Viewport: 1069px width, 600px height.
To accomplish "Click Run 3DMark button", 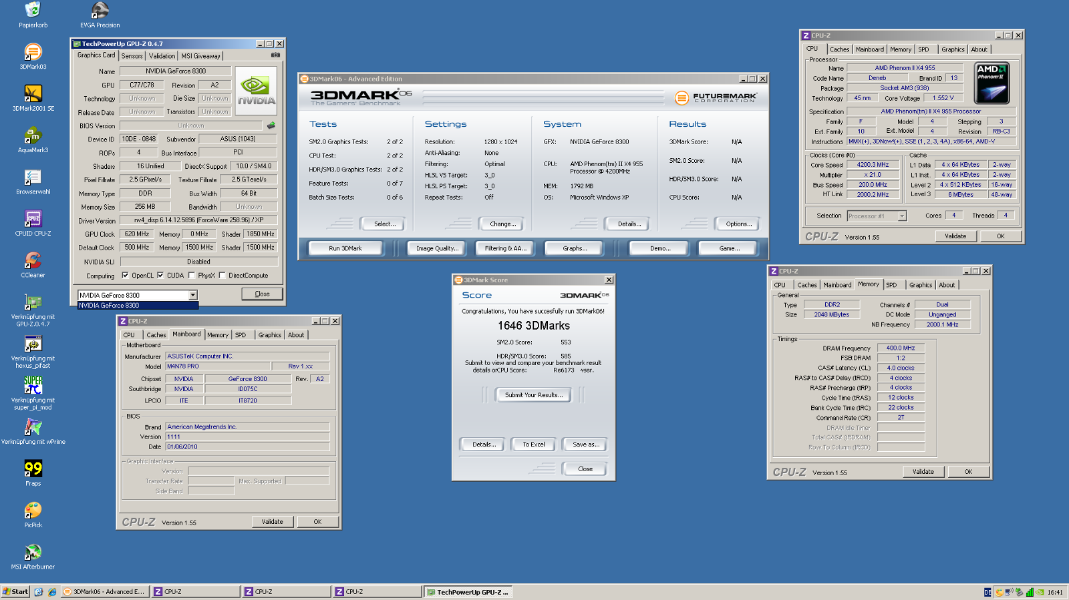I will tap(345, 248).
